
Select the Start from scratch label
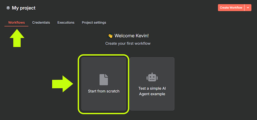click(104, 91)
